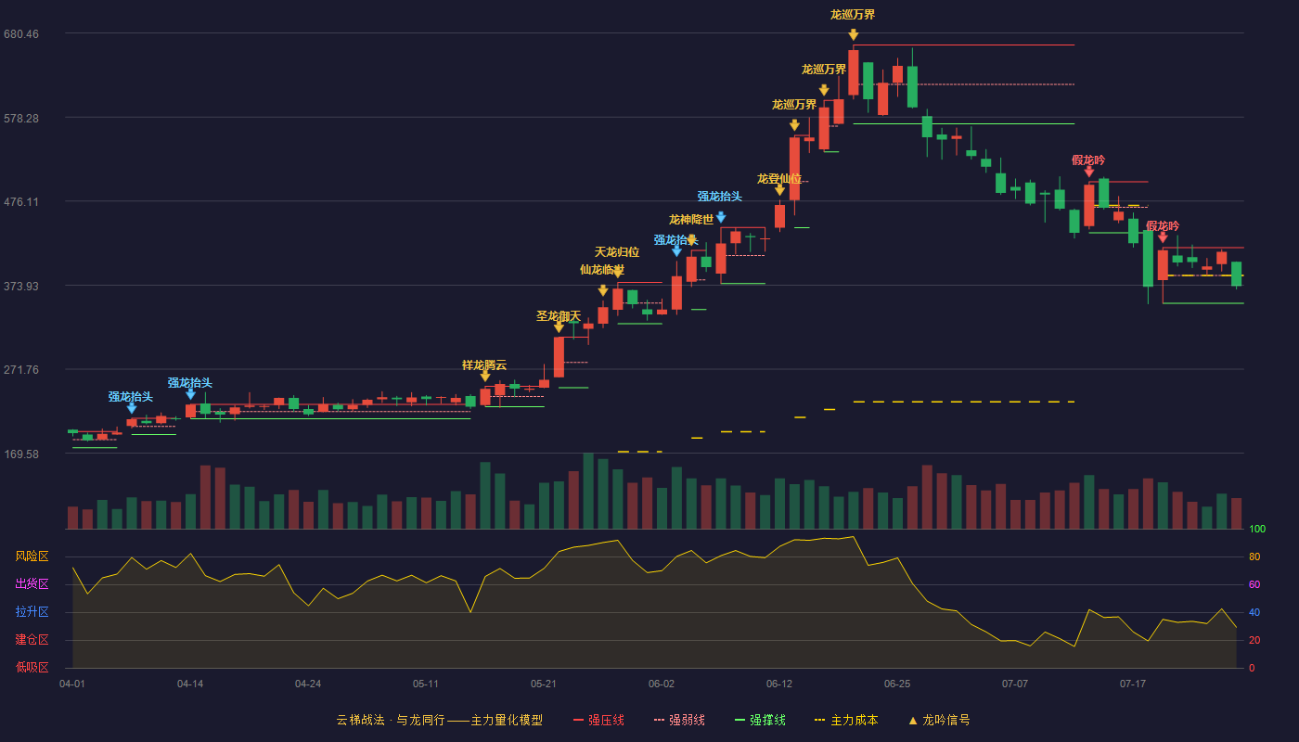Image resolution: width=1299 pixels, height=742 pixels.
Task: Click the 龙巡万界 arrow at the 680 peak
Action: coord(853,34)
